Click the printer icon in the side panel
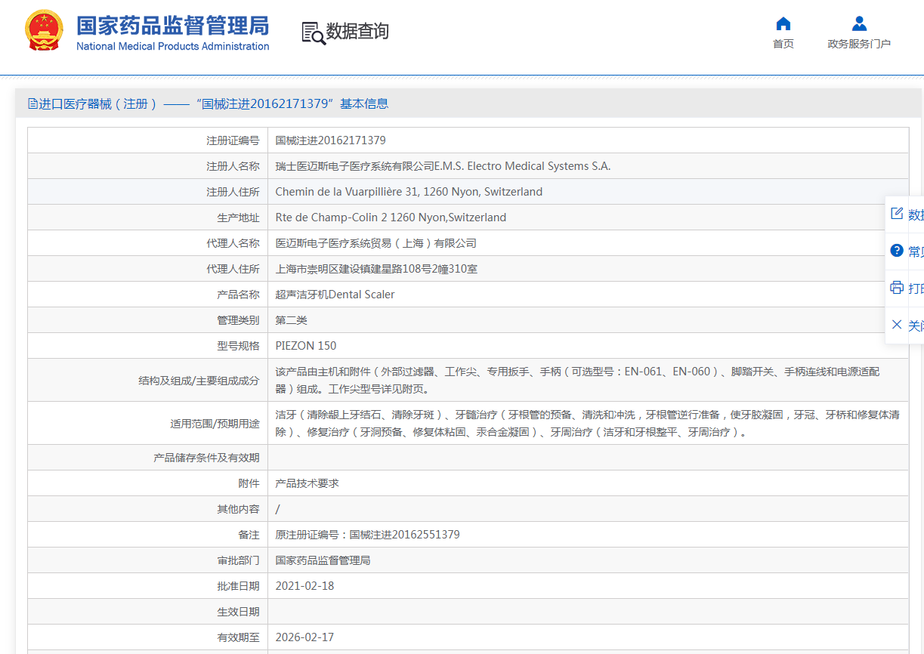924x654 pixels. 897,288
